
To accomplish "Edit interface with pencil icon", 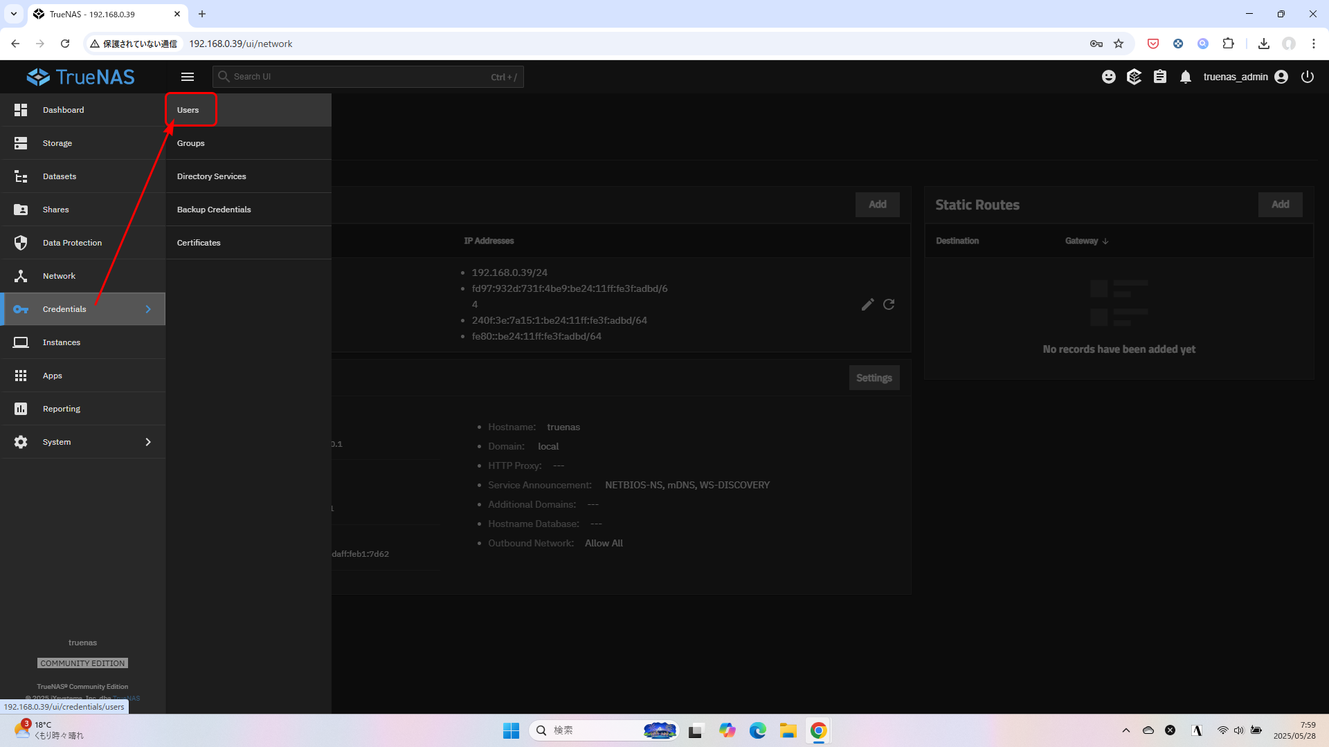I will point(868,304).
